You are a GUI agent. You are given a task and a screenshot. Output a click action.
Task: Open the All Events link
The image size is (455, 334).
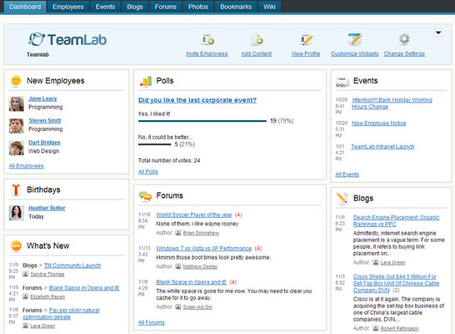coord(347,175)
